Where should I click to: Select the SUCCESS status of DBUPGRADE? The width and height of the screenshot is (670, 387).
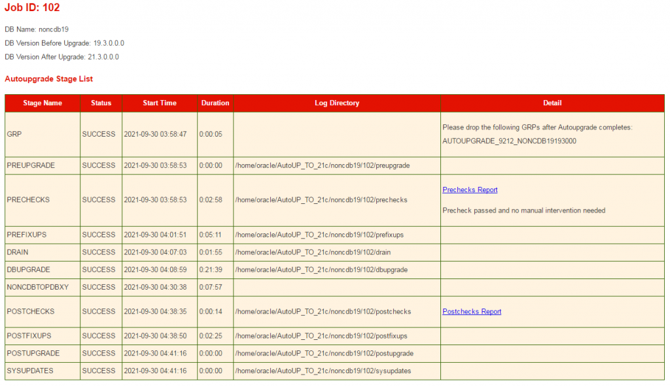[99, 269]
